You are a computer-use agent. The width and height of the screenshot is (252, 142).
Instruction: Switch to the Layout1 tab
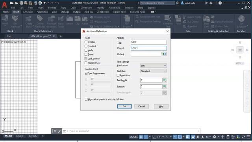(x=20, y=136)
